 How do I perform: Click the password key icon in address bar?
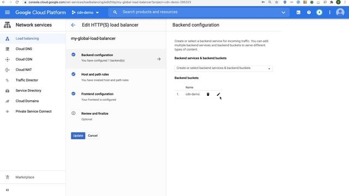click(263, 2)
